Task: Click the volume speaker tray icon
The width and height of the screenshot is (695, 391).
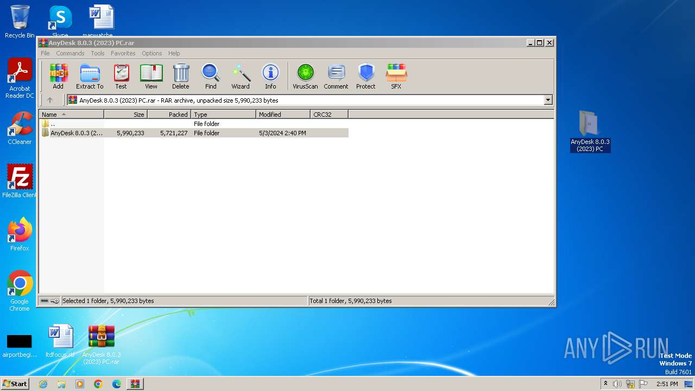Action: point(617,384)
